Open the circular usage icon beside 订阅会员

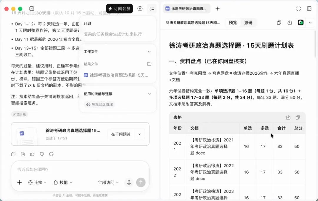click(140, 9)
